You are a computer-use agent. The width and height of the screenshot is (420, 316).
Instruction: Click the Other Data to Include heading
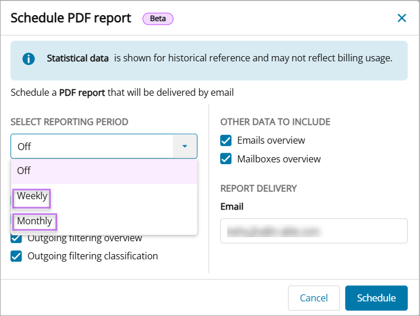275,122
